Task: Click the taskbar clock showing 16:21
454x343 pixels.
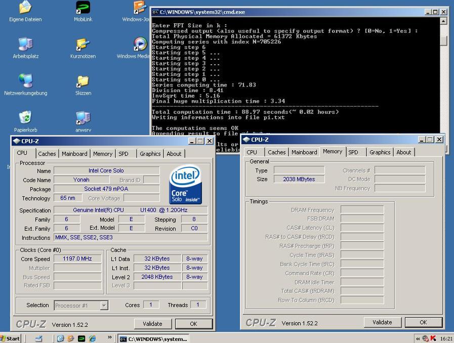Action: [x=446, y=338]
